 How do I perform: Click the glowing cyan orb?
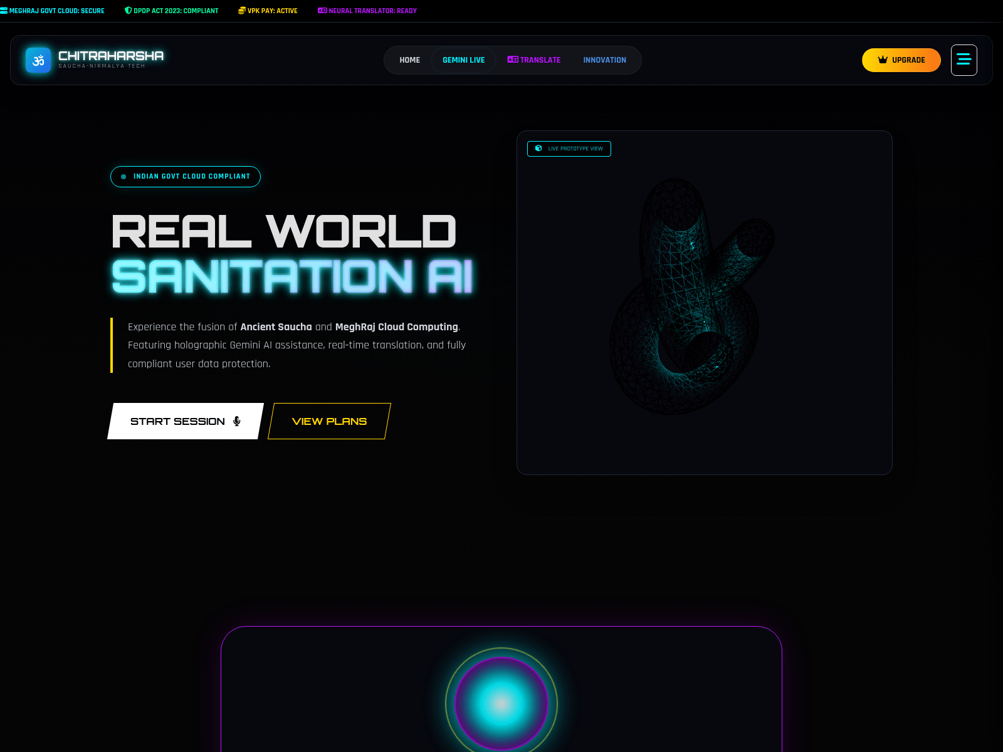pyautogui.click(x=501, y=703)
